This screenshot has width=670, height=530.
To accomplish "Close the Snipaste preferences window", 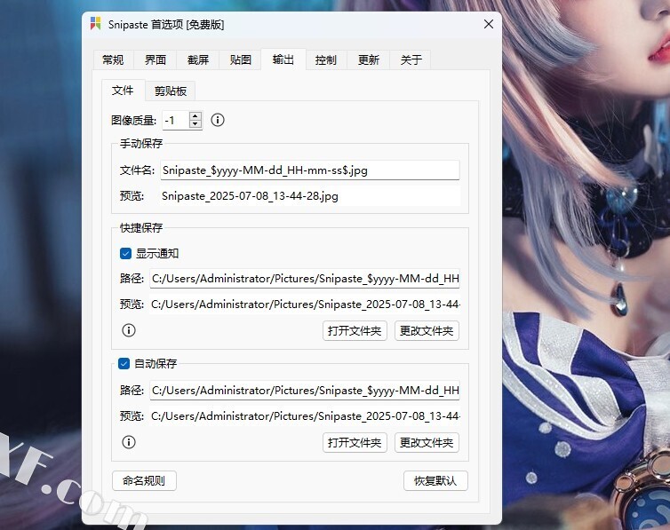I will [489, 24].
